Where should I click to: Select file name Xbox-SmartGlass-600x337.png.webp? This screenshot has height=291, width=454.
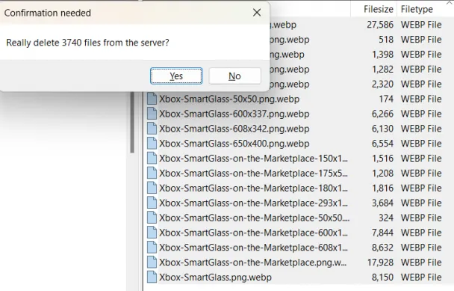(x=234, y=114)
